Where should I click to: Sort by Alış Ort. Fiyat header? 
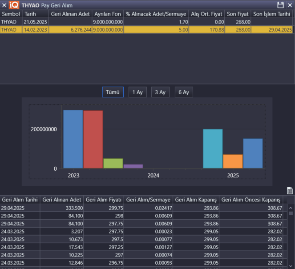click(206, 14)
